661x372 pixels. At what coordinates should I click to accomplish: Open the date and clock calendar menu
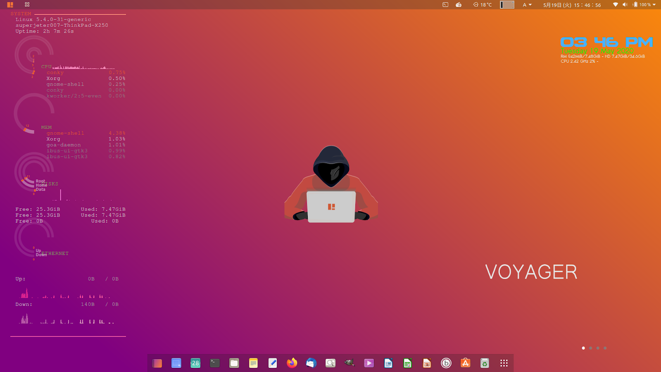(572, 5)
